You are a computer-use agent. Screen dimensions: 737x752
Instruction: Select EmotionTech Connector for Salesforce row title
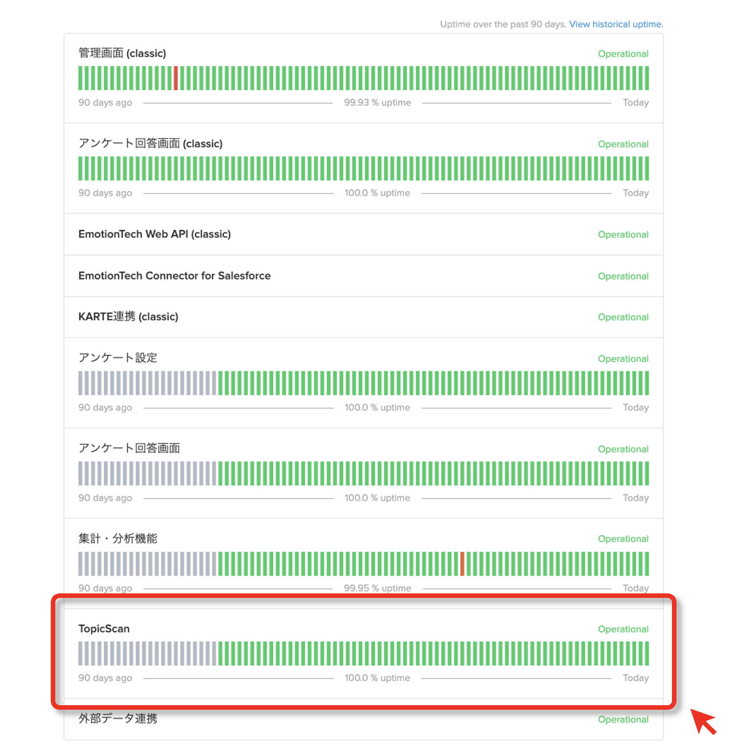175,276
